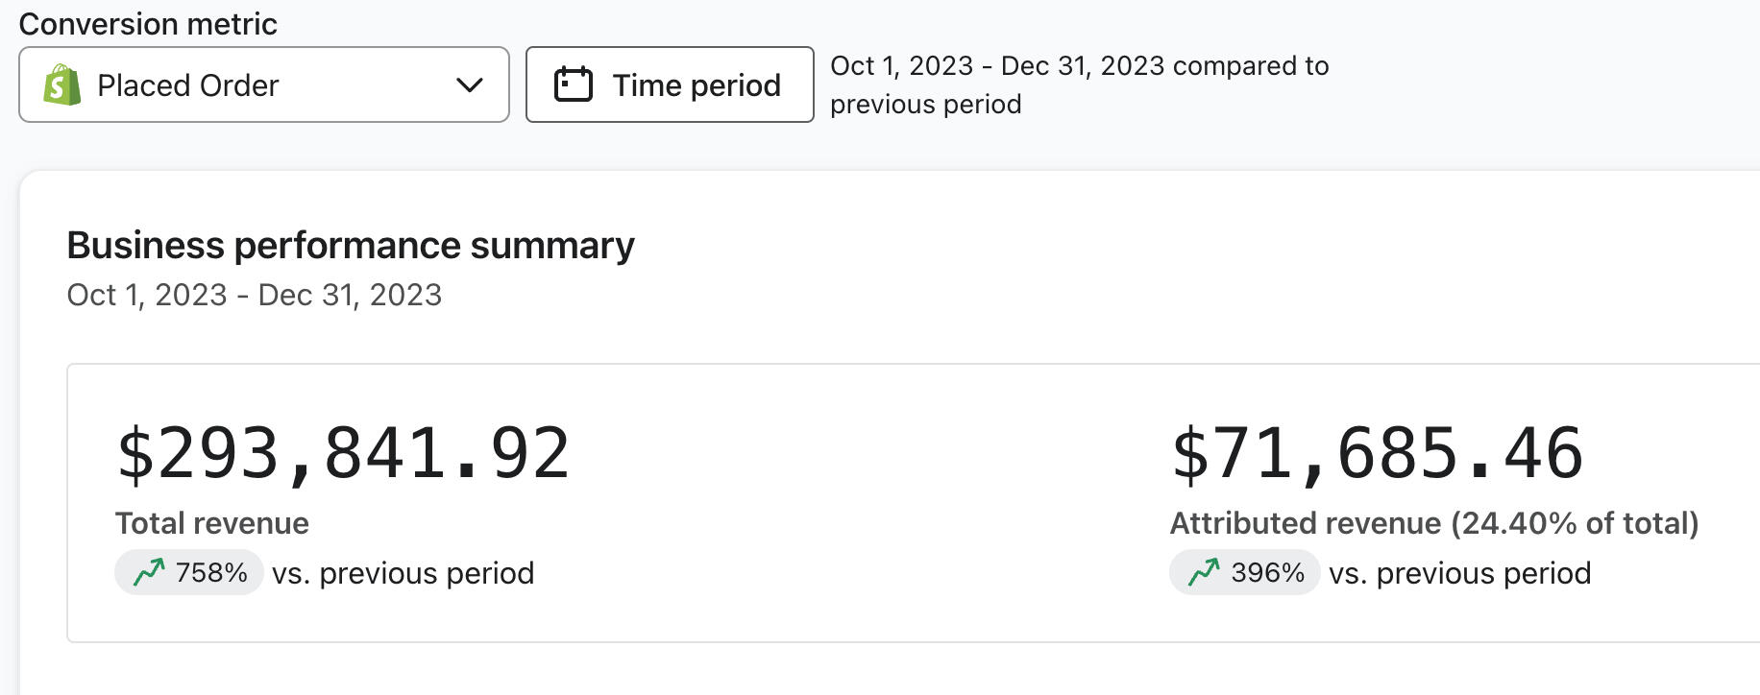
Task: Click the Total revenue label
Action: pyautogui.click(x=212, y=523)
